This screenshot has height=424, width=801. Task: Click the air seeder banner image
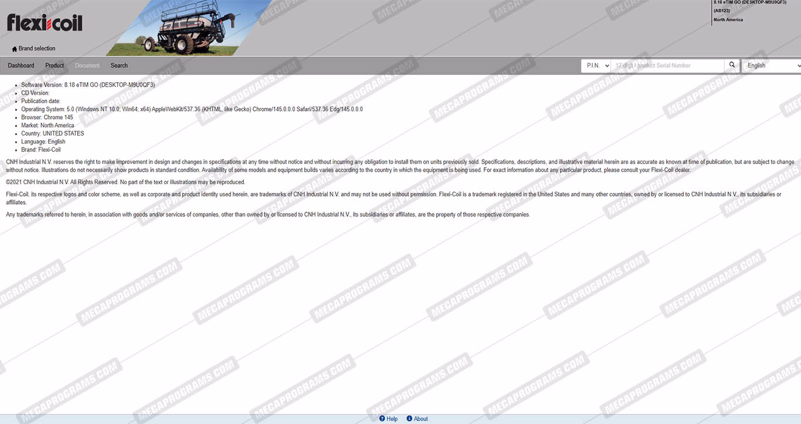[x=188, y=28]
